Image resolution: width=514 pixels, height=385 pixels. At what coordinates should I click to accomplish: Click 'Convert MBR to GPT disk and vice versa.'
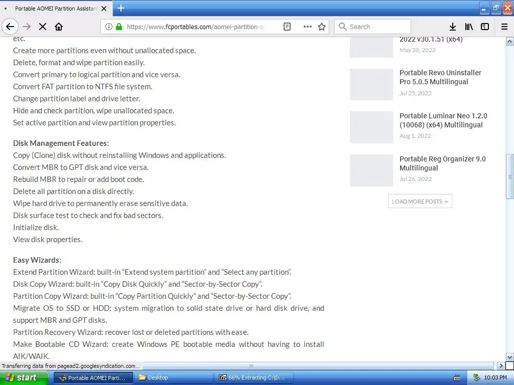(x=81, y=167)
